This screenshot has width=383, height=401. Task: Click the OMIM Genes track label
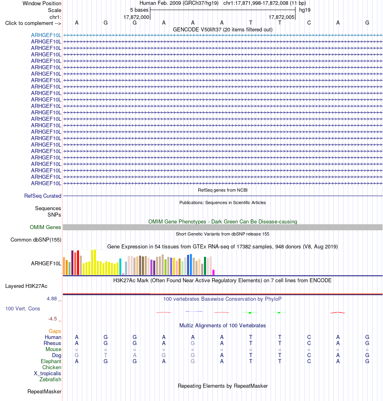(x=45, y=227)
